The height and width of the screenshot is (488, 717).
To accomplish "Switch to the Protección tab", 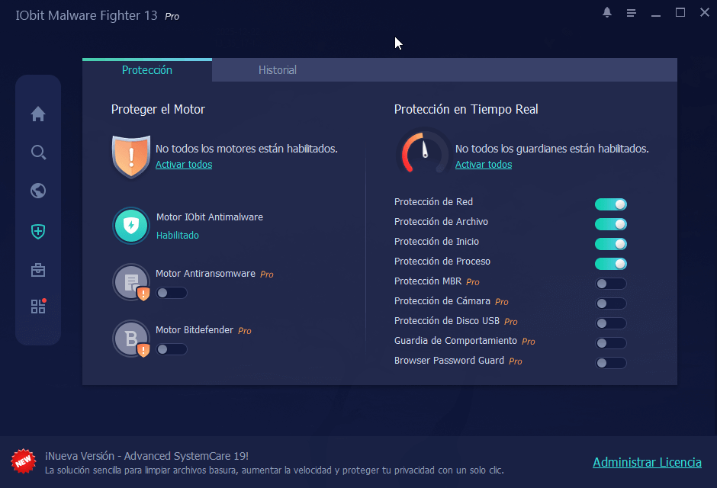I will click(147, 70).
